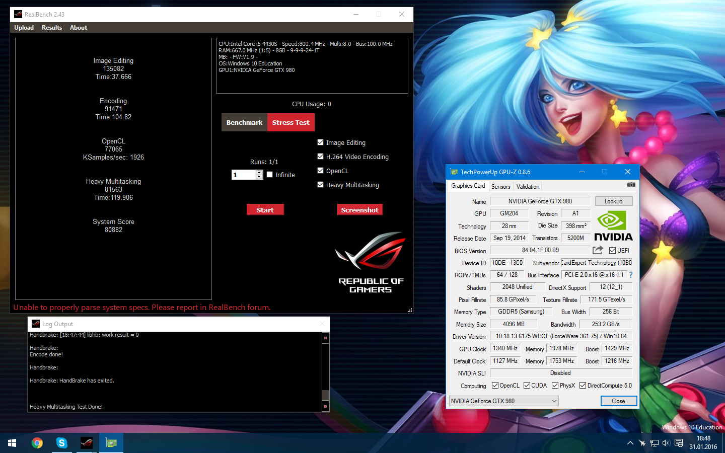Open Skype from the taskbar
Image resolution: width=725 pixels, height=453 pixels.
62,443
